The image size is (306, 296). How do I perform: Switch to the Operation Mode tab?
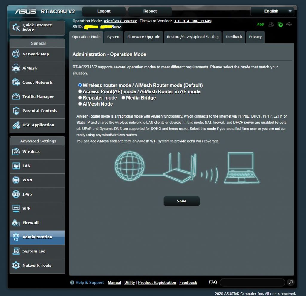86,37
